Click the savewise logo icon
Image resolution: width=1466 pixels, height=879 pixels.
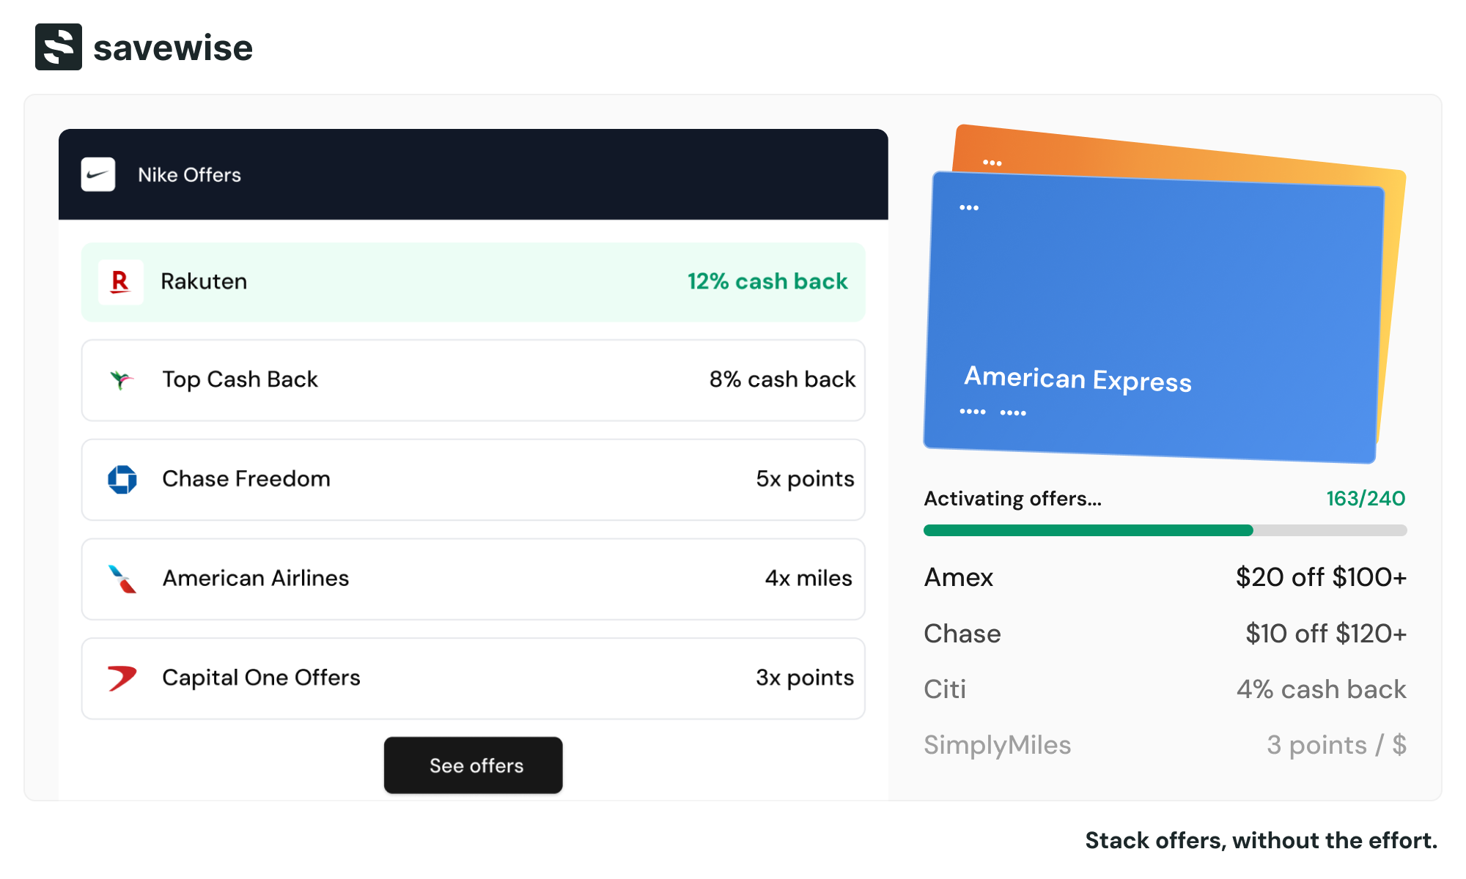tap(59, 47)
